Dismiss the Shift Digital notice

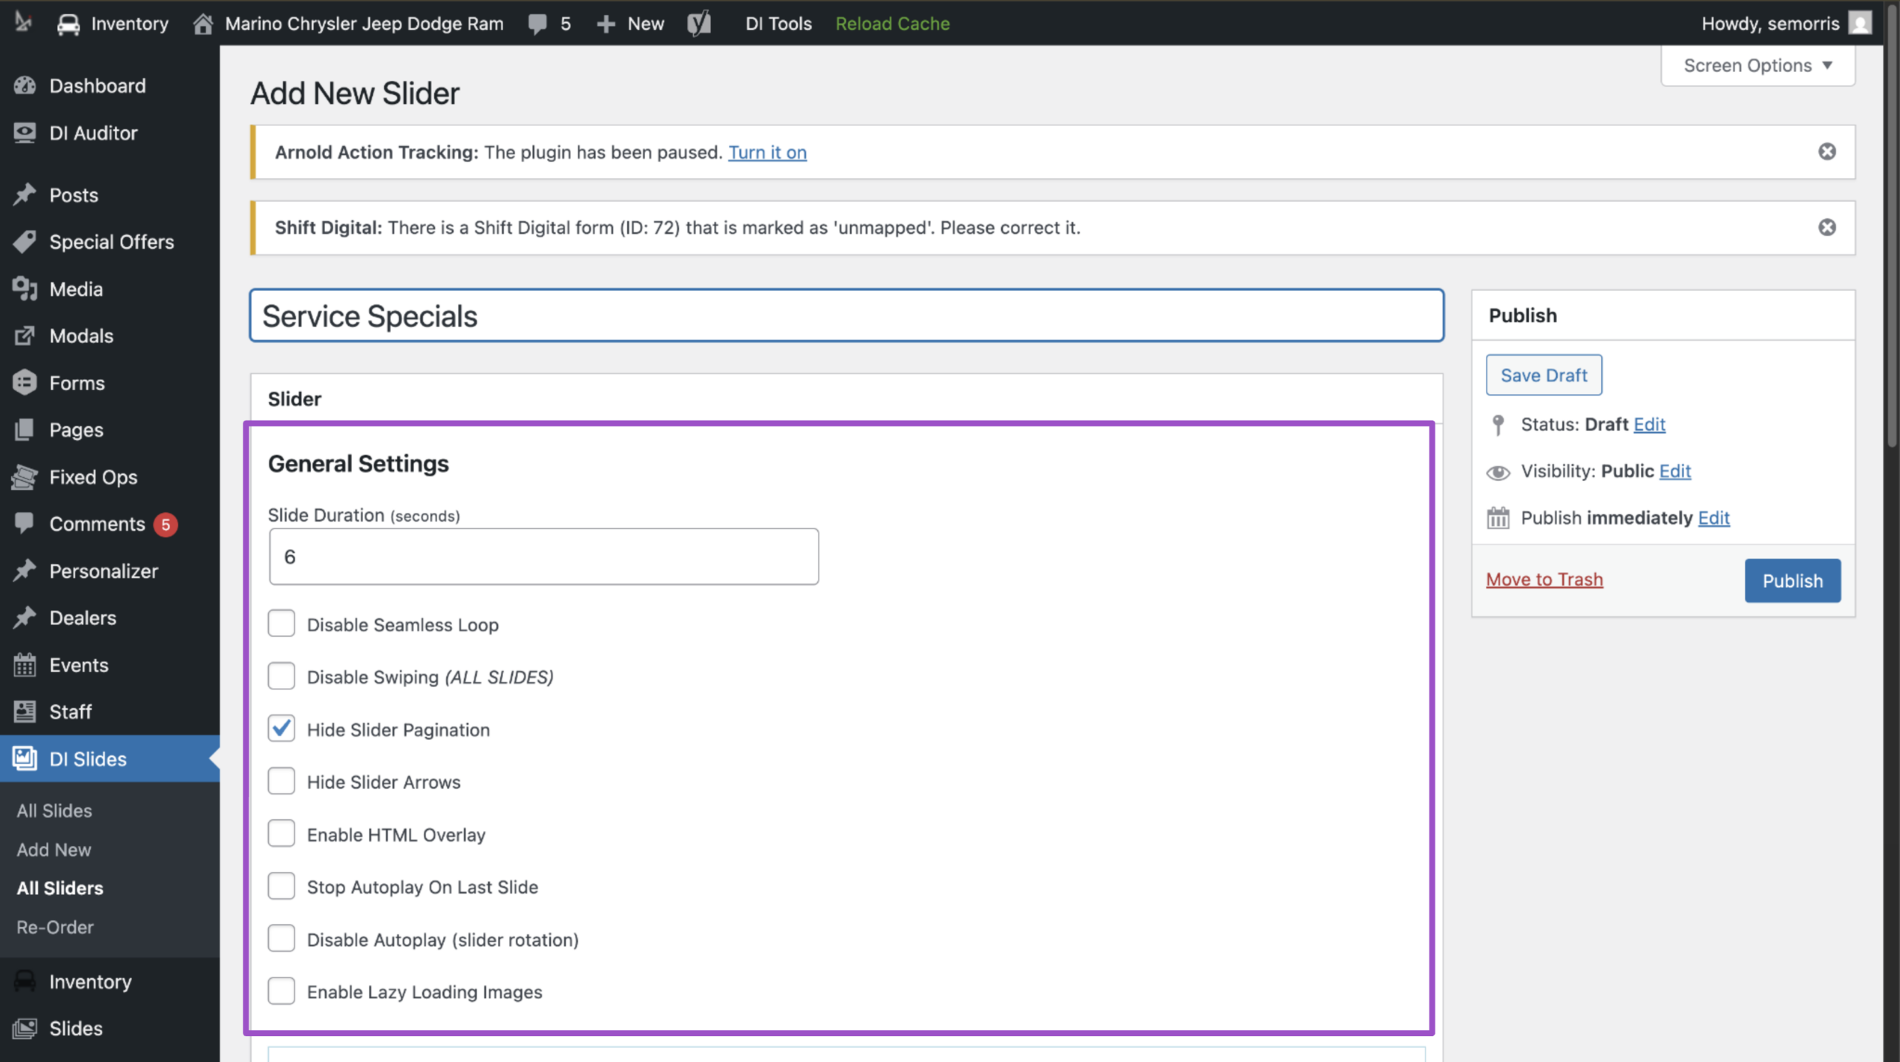click(x=1827, y=227)
